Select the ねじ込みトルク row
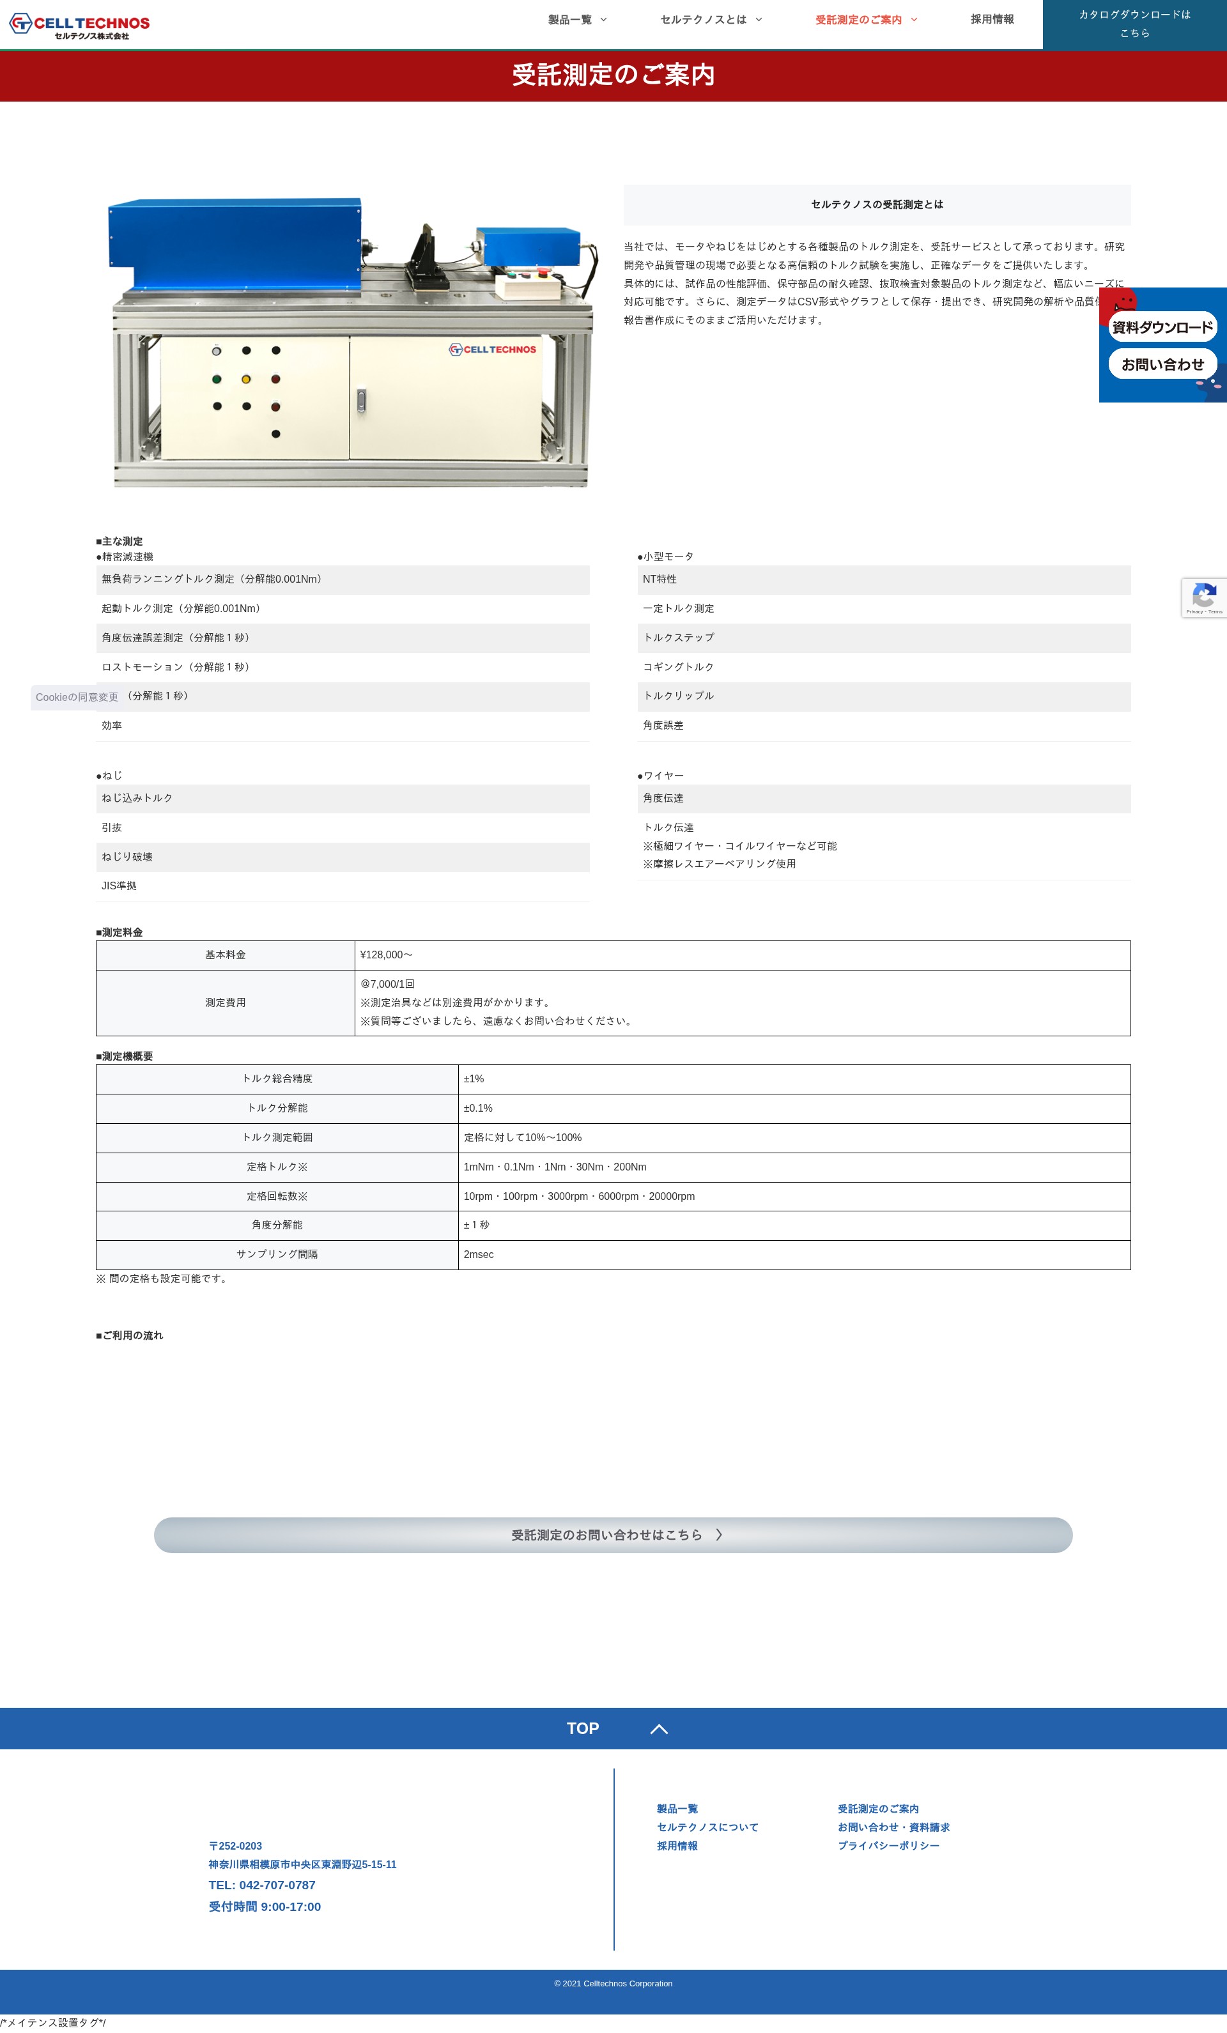The height and width of the screenshot is (2033, 1227). (343, 799)
